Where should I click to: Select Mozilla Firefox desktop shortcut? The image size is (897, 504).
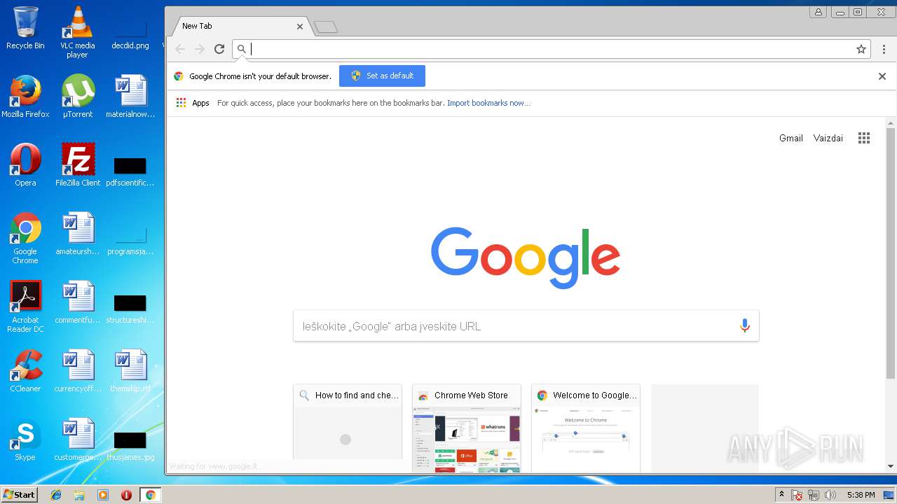[x=25, y=97]
